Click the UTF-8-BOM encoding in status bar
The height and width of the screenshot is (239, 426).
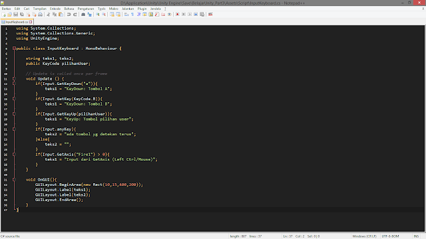pyautogui.click(x=391, y=236)
